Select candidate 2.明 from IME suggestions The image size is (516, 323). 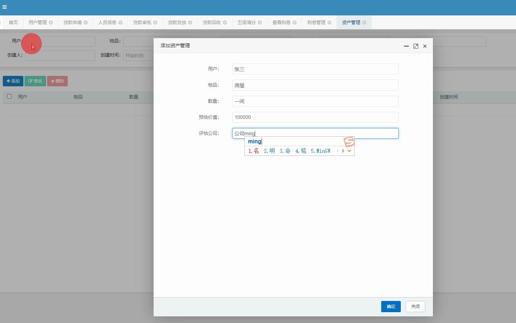(x=269, y=151)
